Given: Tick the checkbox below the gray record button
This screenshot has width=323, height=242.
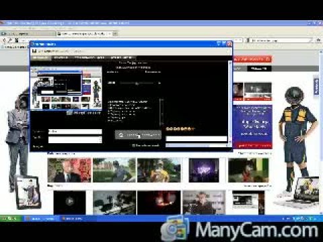Looking at the screenshot, I should pyautogui.click(x=134, y=145).
